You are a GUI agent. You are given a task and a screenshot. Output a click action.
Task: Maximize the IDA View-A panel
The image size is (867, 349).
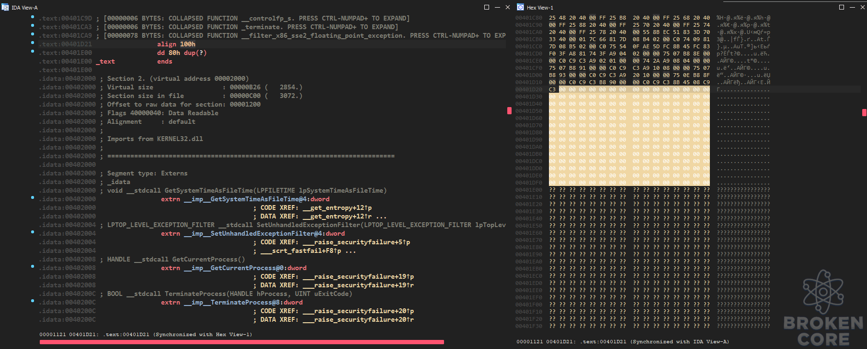487,7
